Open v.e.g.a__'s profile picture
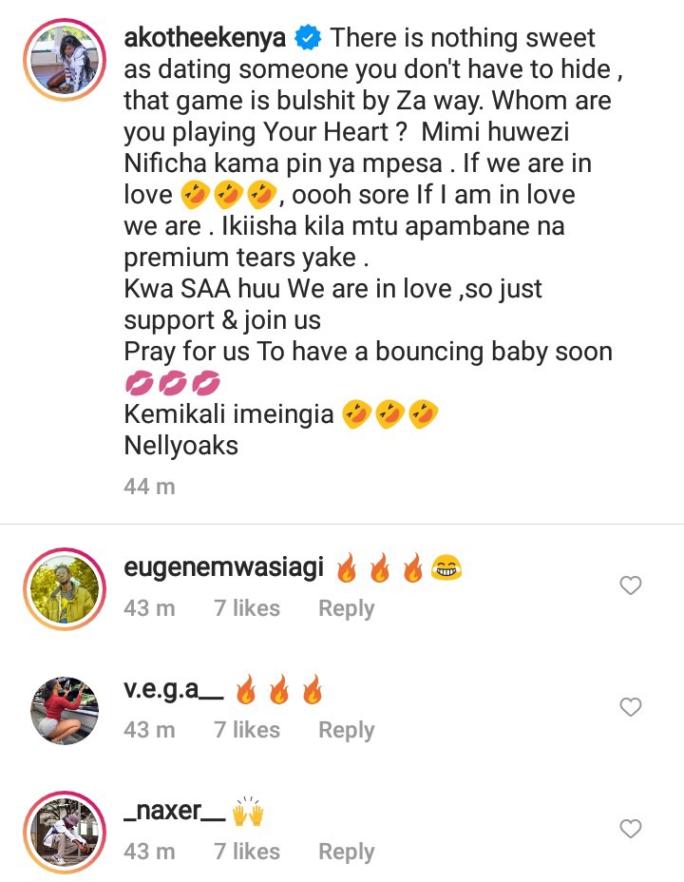 65,710
